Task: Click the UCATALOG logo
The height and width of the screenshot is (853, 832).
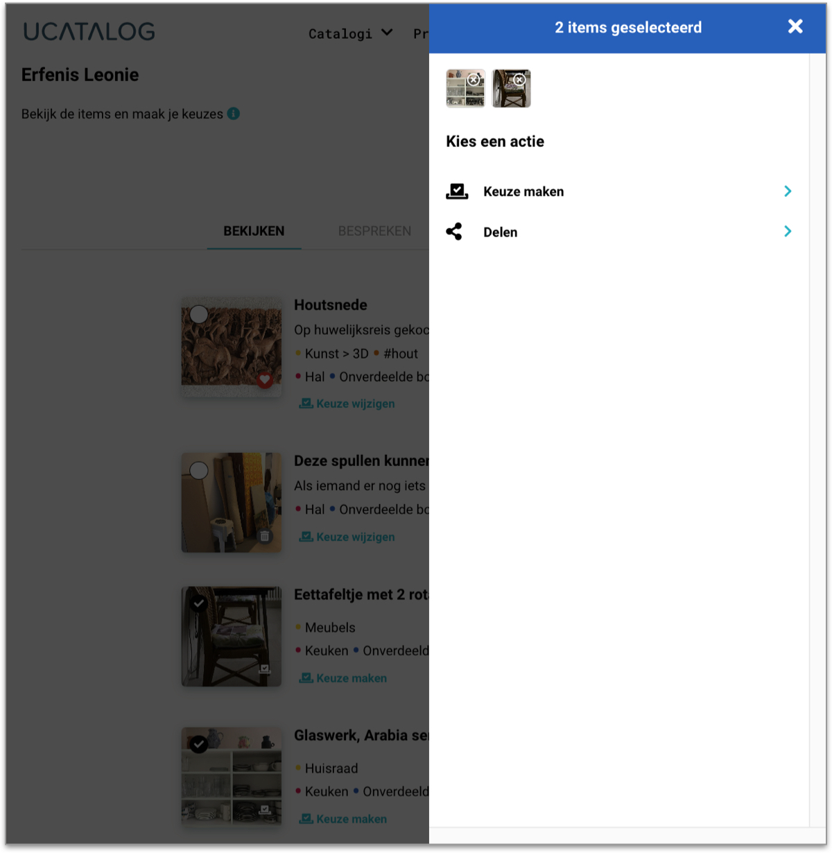Action: coord(89,31)
